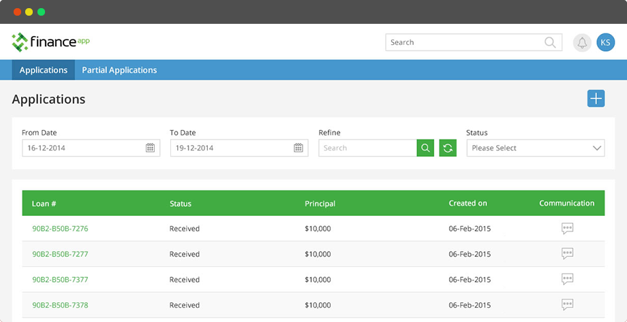Switch to the Partial Applications tab
This screenshot has width=627, height=322.
pyautogui.click(x=119, y=70)
